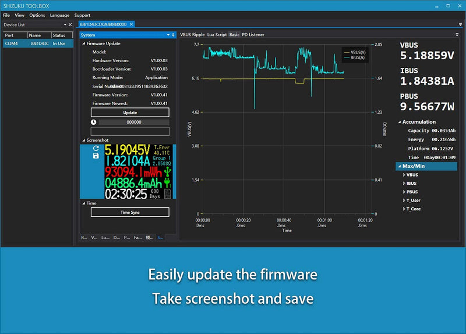Viewport: 466px width, 334px height.
Task: Expand the VBUS Max/Min entry
Action: click(x=404, y=175)
